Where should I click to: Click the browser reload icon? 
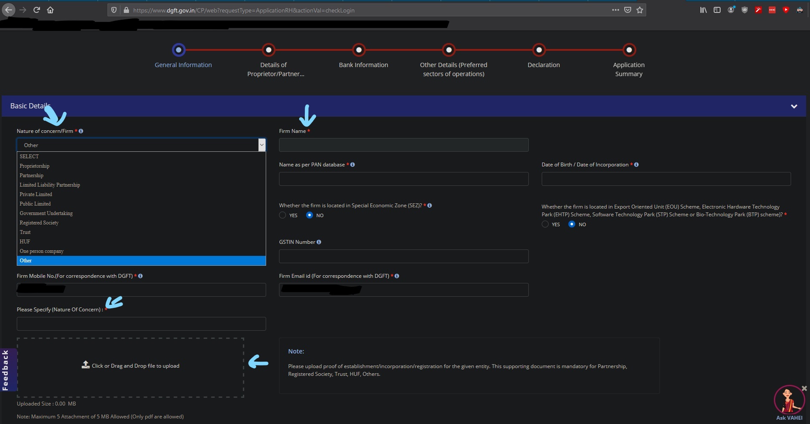click(x=37, y=10)
